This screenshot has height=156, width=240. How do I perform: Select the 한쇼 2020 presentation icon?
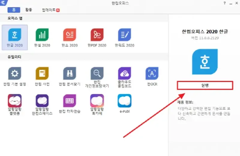tap(70, 35)
